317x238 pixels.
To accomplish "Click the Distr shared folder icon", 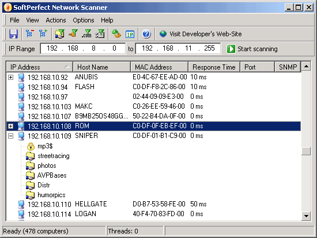I will [31, 185].
